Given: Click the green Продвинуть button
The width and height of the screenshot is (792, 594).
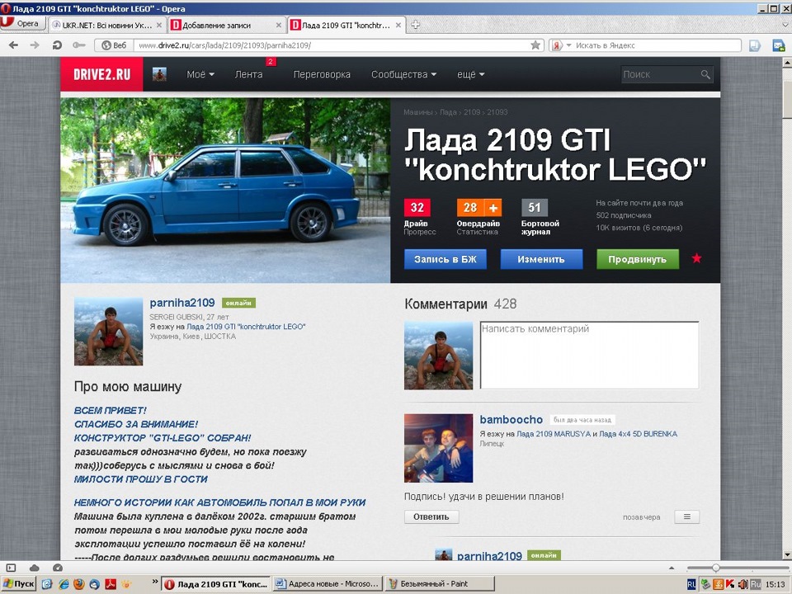Looking at the screenshot, I should (x=638, y=259).
